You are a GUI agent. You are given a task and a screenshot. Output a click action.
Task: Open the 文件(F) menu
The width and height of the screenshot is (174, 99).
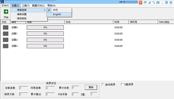[x=5, y=6]
